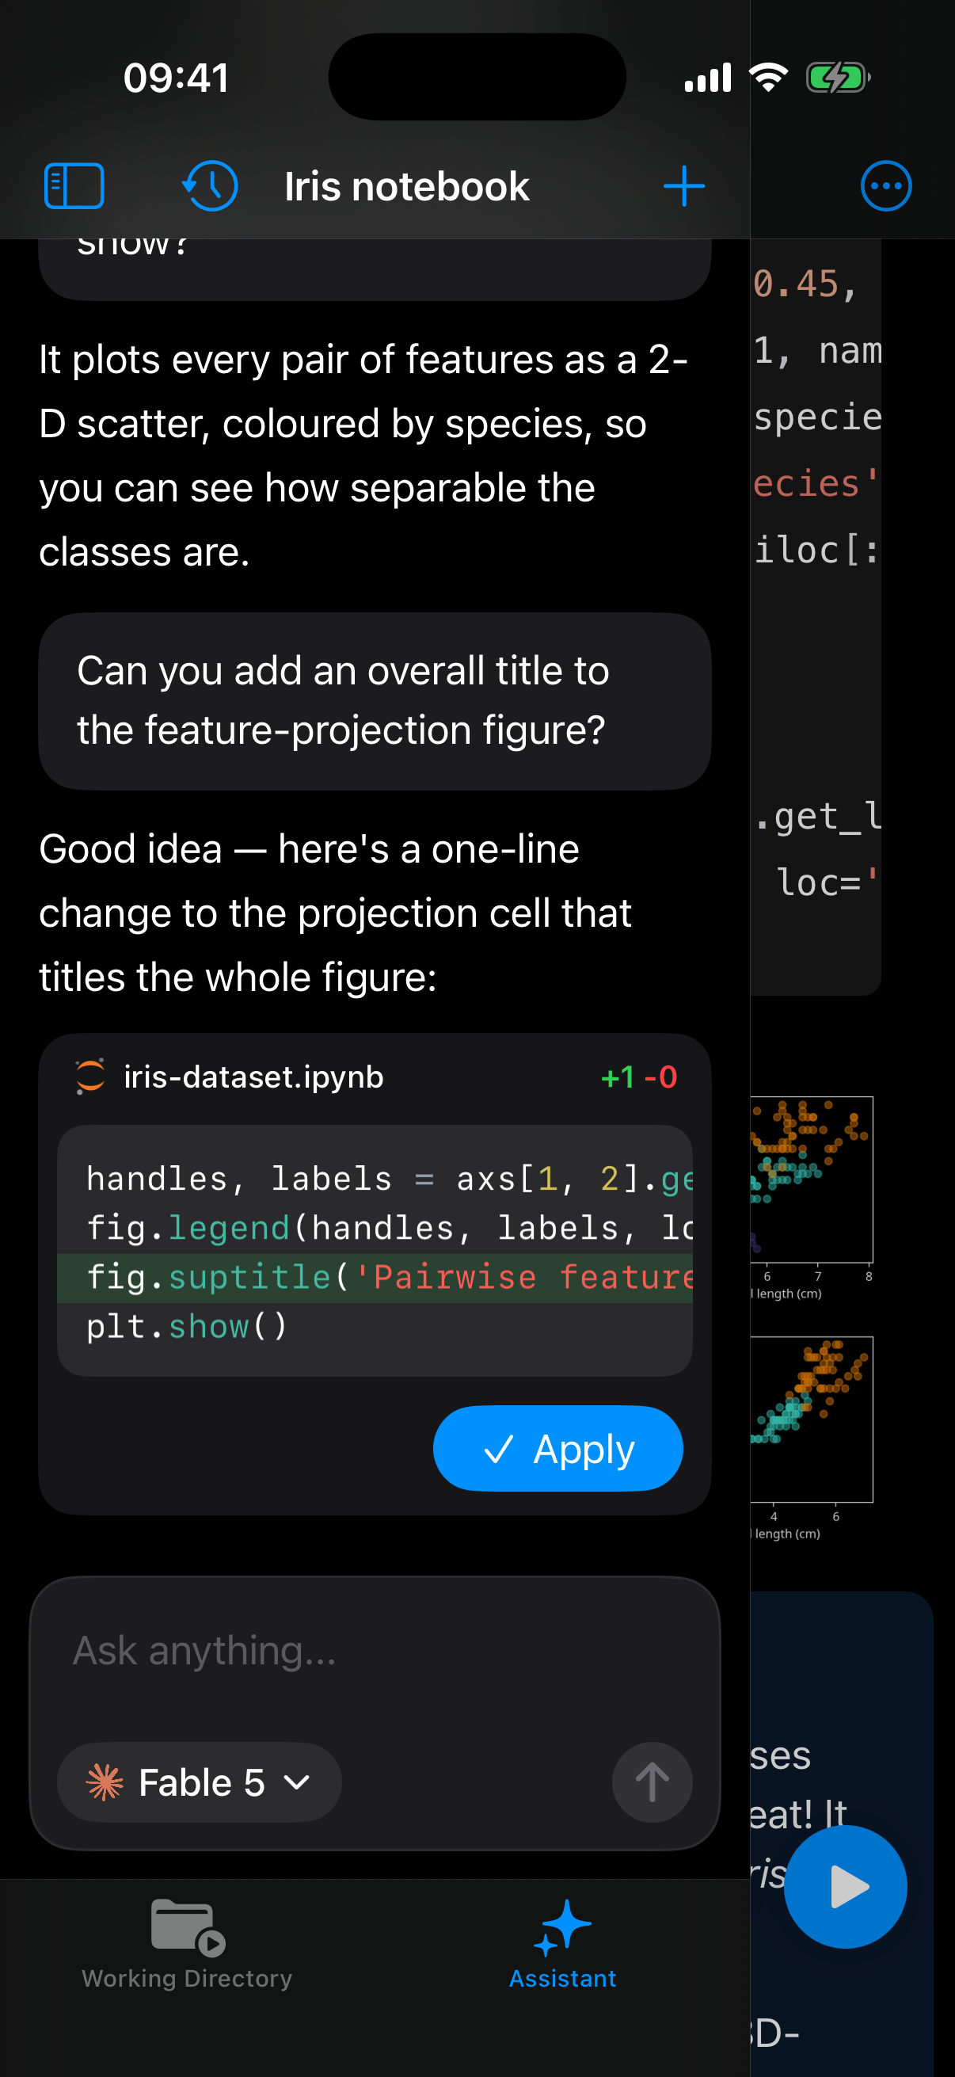Viewport: 955px width, 2077px height.
Task: Tap the 'add an overall title' message bubble
Action: point(375,701)
